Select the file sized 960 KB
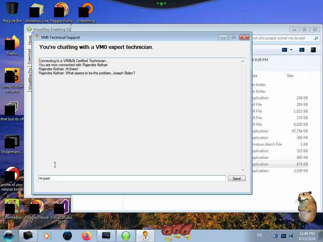This screenshot has width=323, height=242. coord(280,158)
